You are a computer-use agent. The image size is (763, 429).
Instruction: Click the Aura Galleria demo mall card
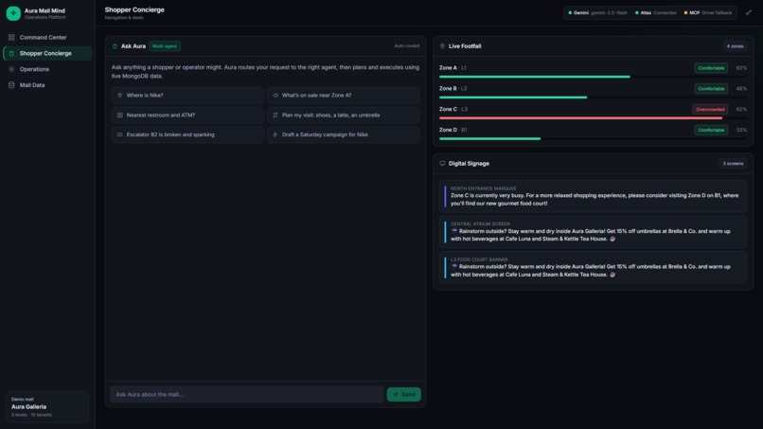pos(47,406)
